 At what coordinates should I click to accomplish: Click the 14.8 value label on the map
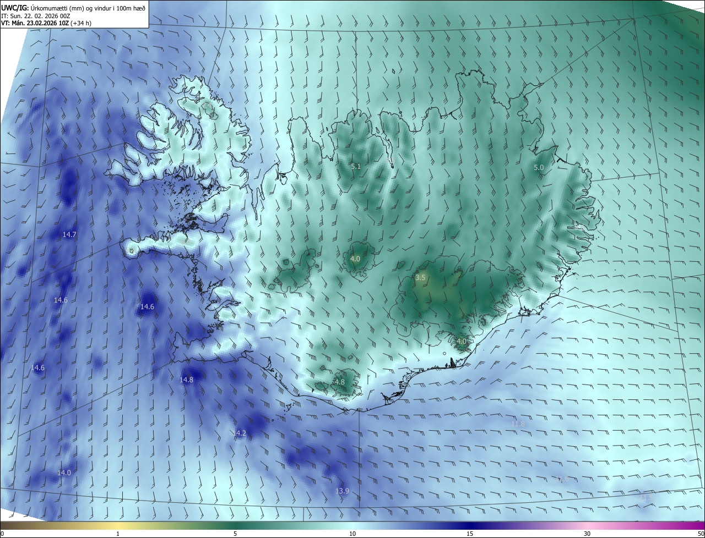tap(187, 380)
